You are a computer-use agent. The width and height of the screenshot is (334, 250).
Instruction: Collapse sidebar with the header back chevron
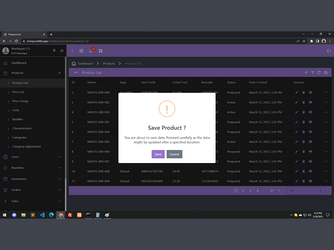[x=72, y=51]
